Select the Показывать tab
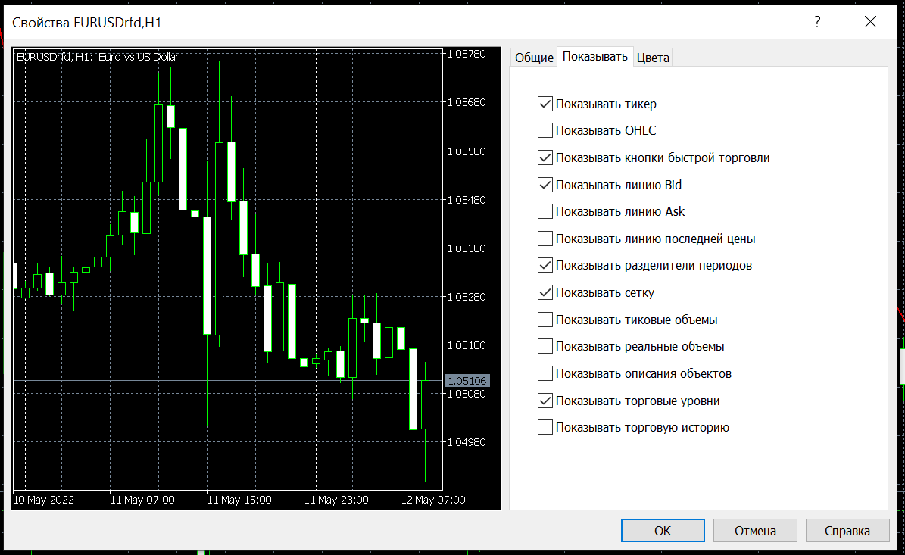 pyautogui.click(x=595, y=57)
